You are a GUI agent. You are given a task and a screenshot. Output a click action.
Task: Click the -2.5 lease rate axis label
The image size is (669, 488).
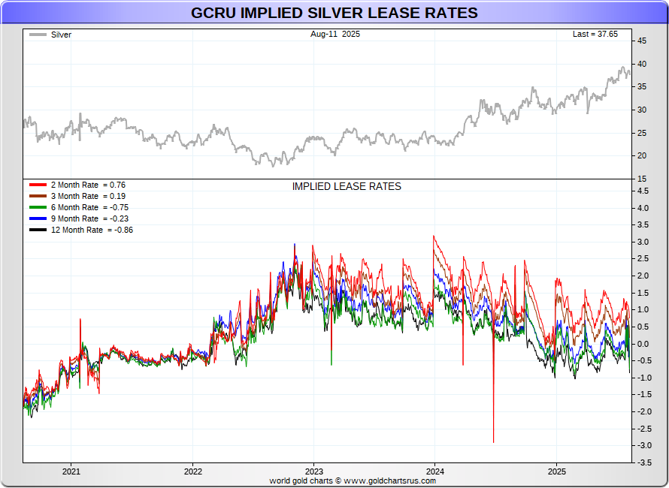(x=644, y=429)
